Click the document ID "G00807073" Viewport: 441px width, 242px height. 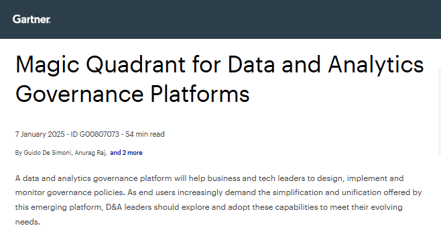(x=99, y=134)
